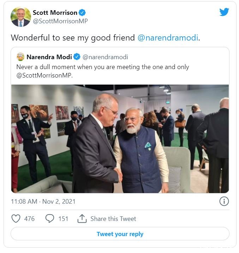239x253 pixels.
Task: Open the @ScottMorrisonMP handle under name
Action: 60,21
